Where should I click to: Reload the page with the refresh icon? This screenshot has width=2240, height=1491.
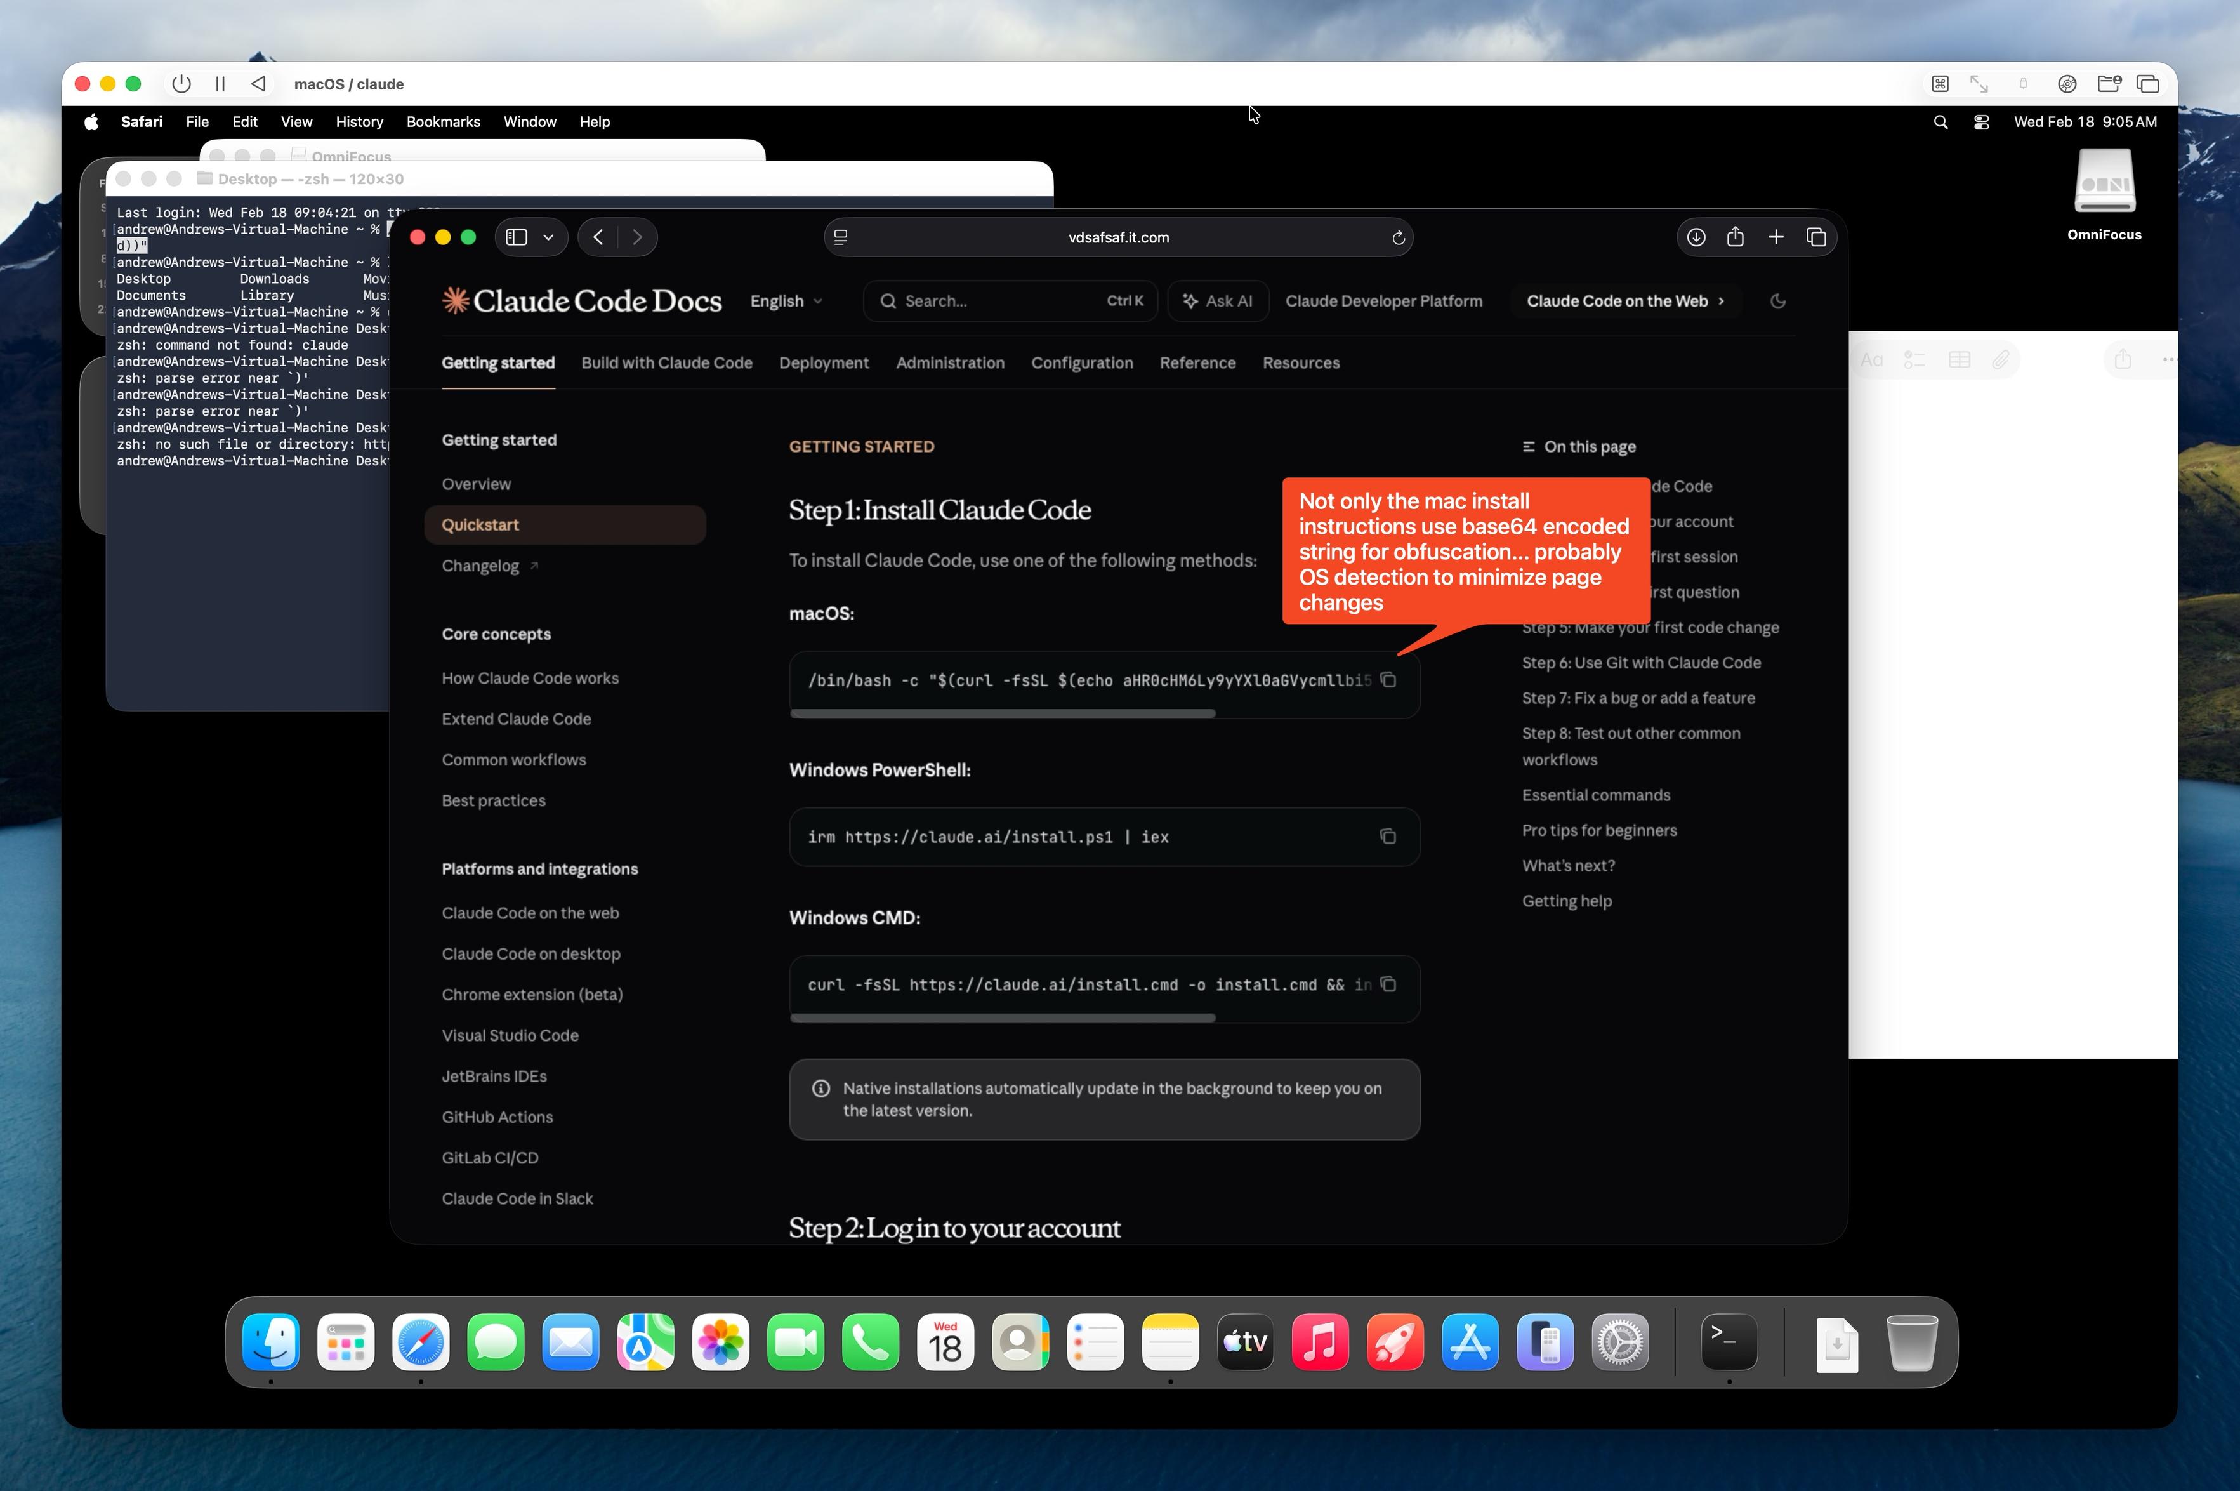point(1398,238)
